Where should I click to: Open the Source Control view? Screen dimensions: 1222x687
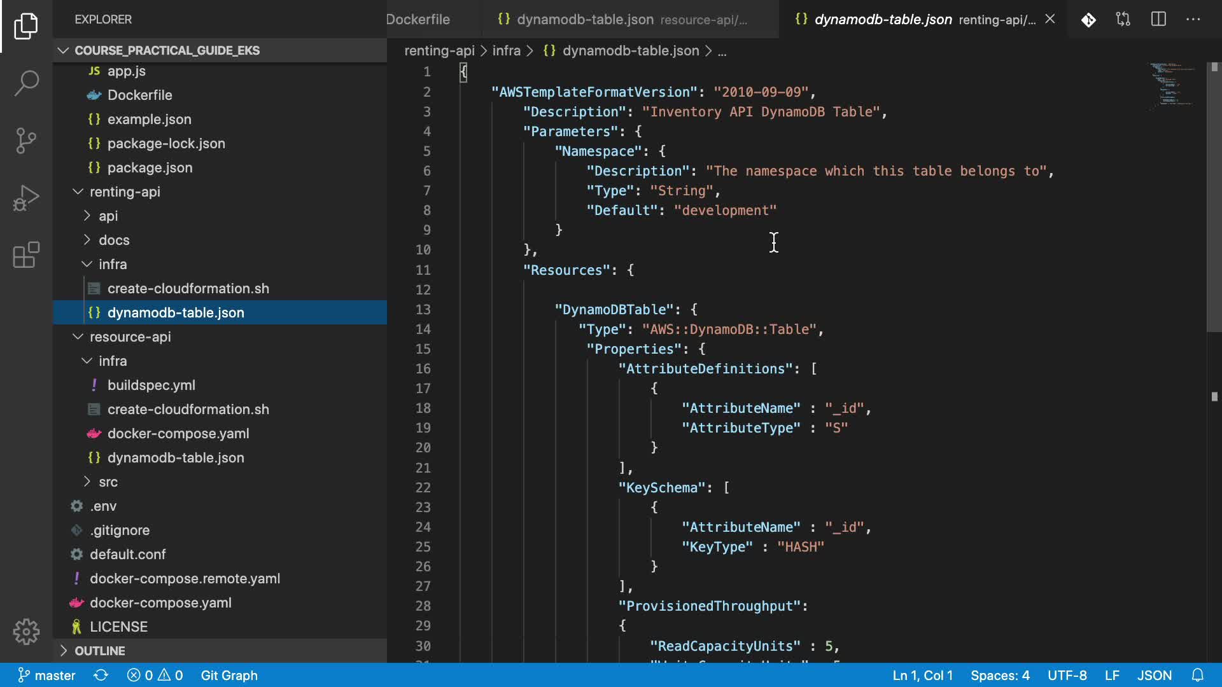(x=26, y=140)
